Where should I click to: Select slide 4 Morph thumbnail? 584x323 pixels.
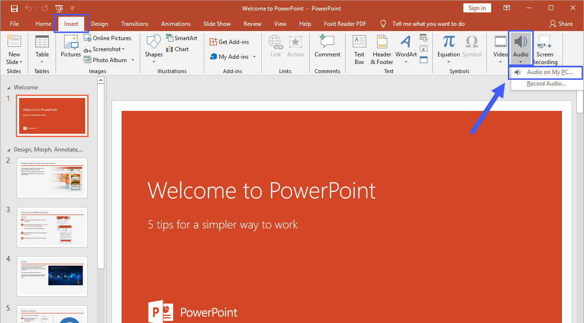click(x=52, y=276)
